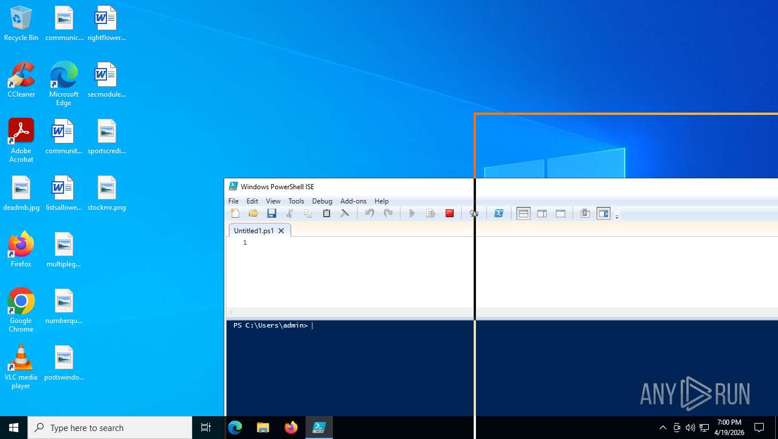
Task: Select CCleaner desktop shortcut
Action: pyautogui.click(x=21, y=80)
